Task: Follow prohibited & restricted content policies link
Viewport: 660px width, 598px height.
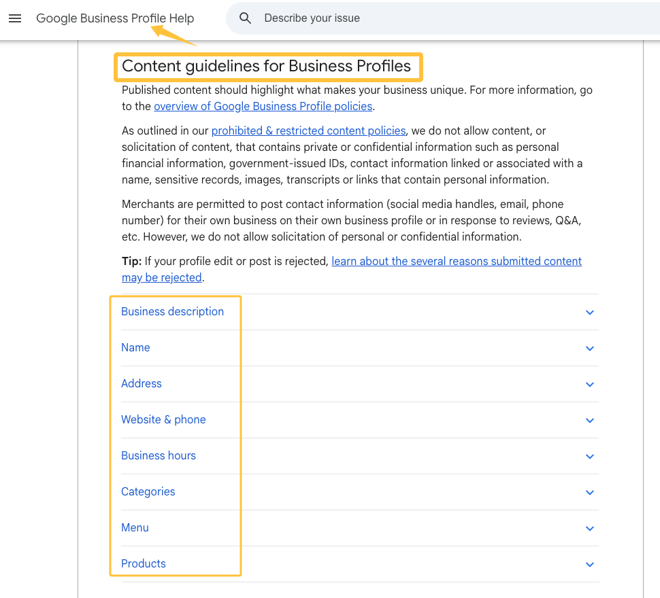Action: click(x=308, y=130)
